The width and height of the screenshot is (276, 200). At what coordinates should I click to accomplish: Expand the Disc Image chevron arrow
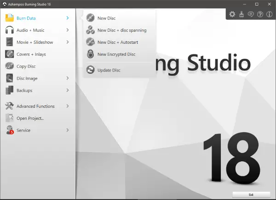(68, 78)
